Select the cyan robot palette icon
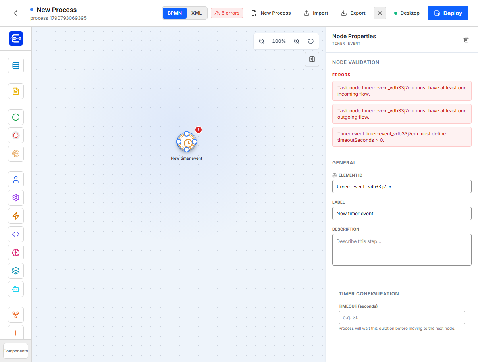Viewport: 478px width, 362px height. 16,289
